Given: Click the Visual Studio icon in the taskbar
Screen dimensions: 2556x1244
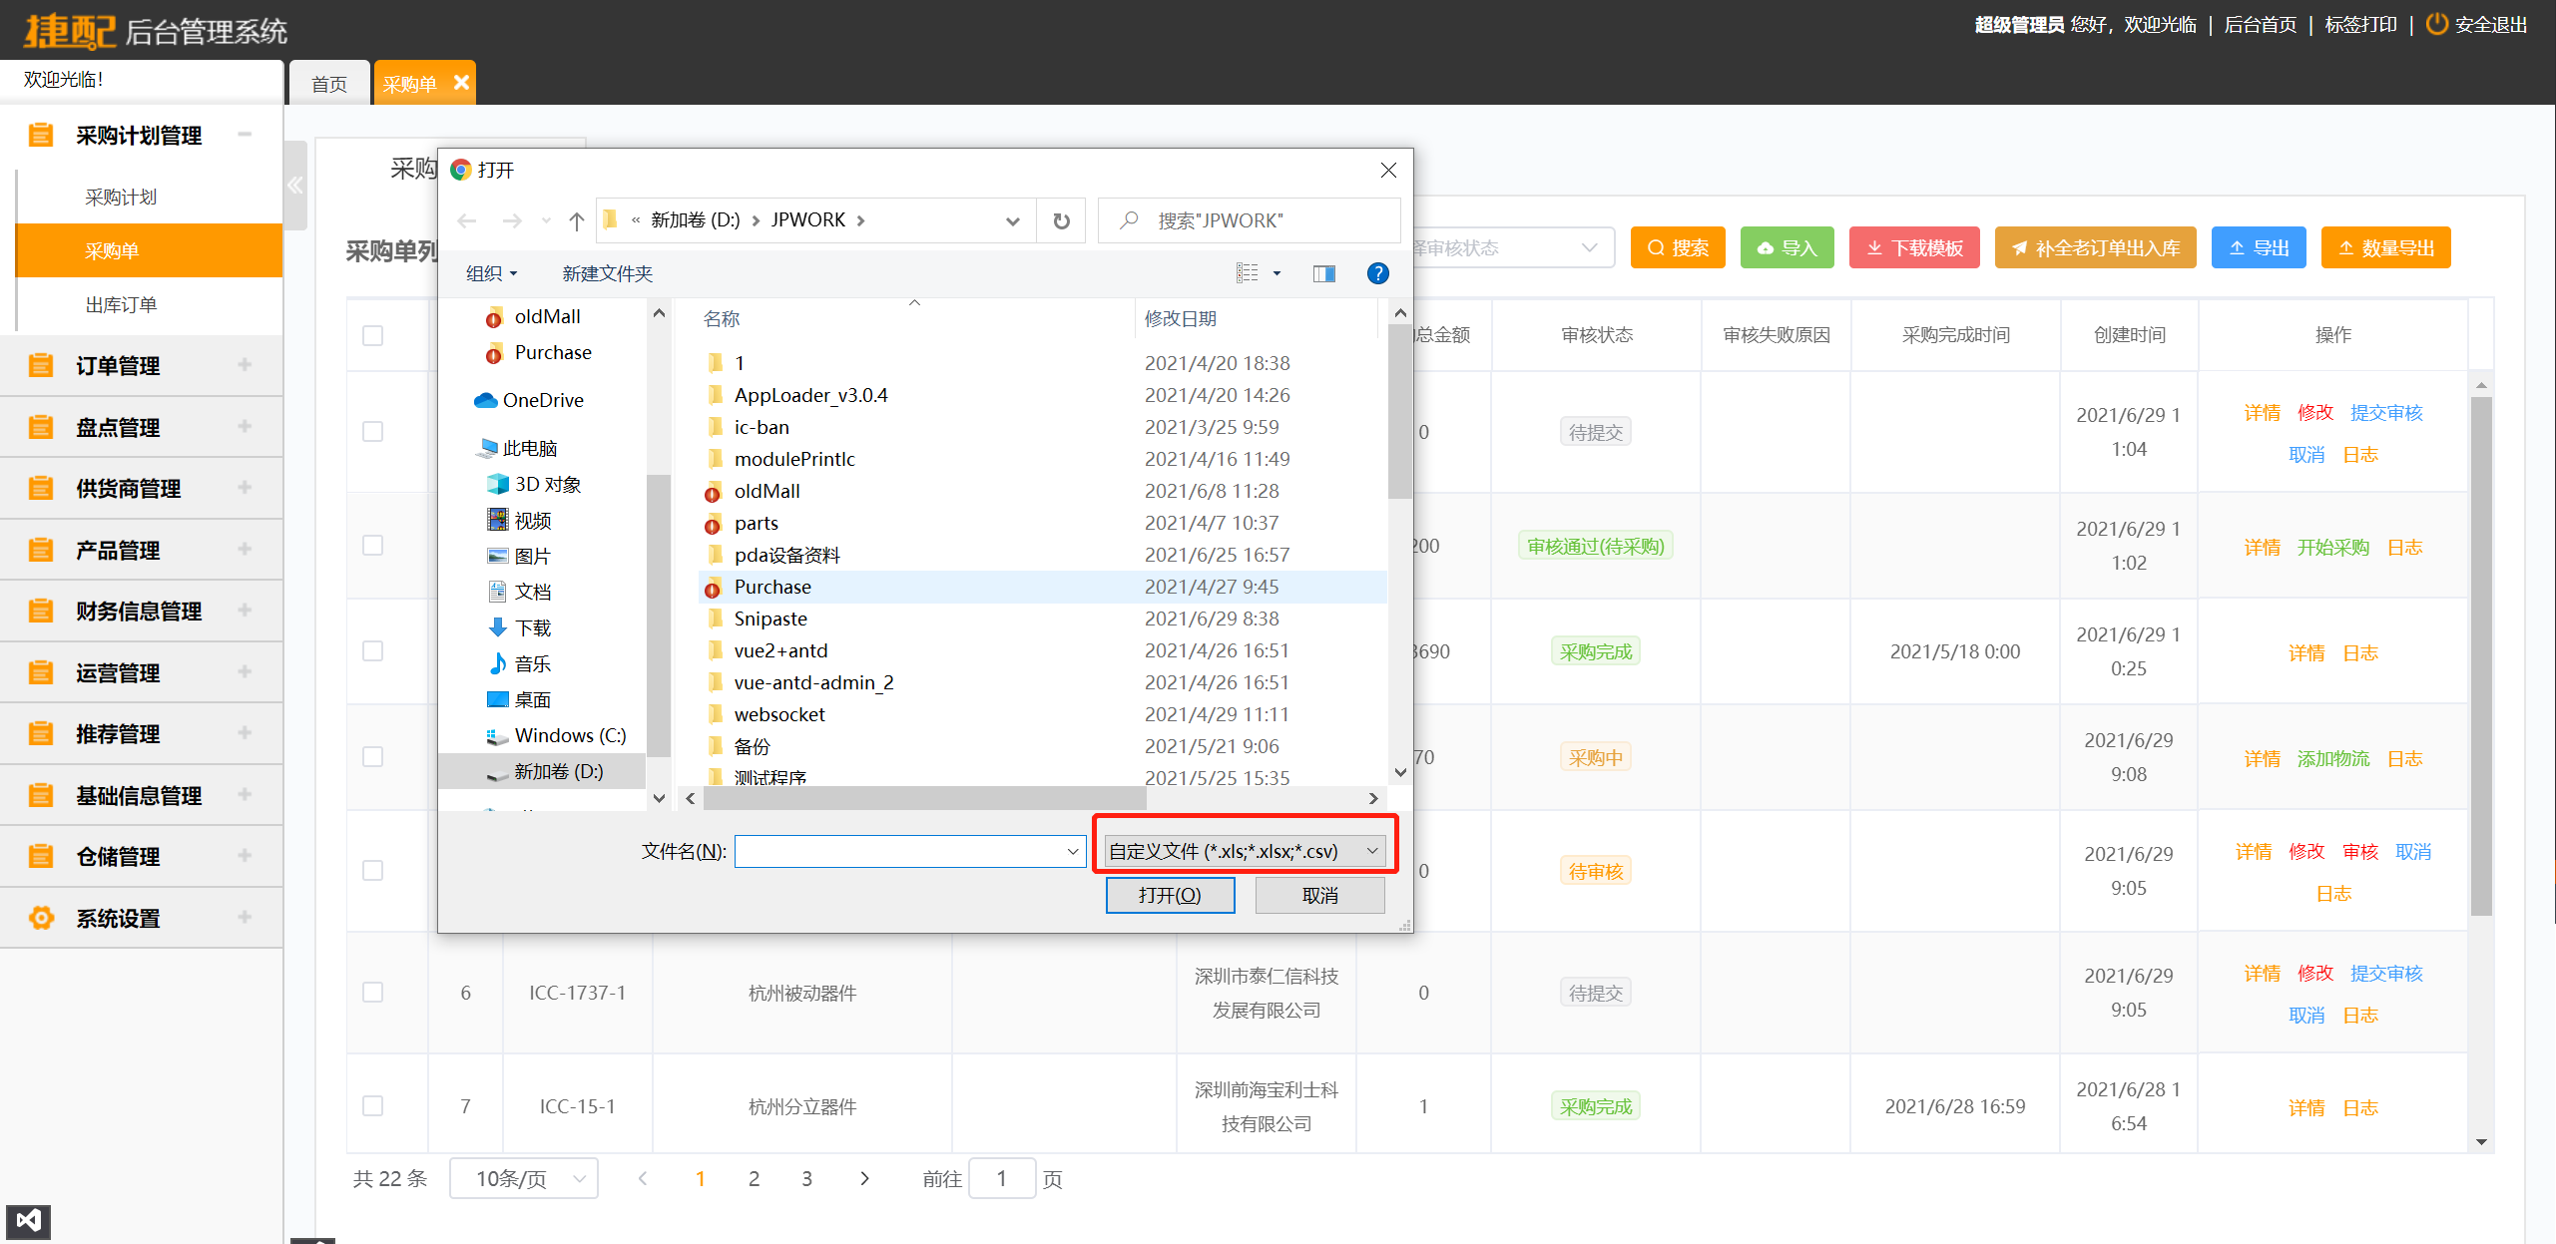Looking at the screenshot, I should point(27,1220).
